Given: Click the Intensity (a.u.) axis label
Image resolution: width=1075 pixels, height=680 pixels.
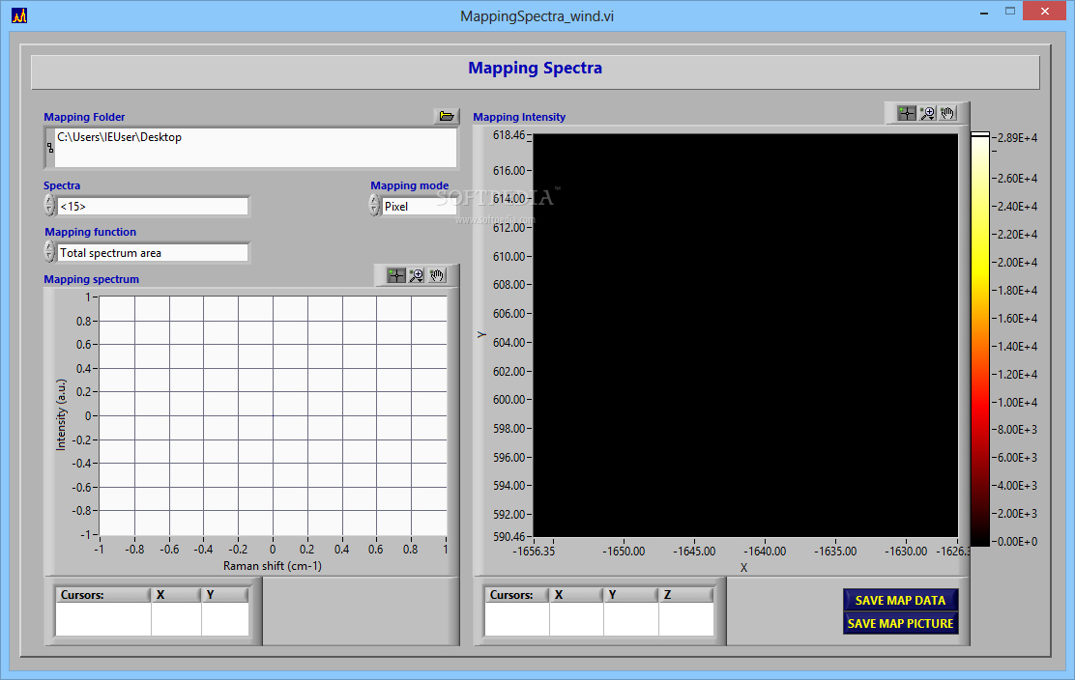Looking at the screenshot, I should [x=61, y=415].
